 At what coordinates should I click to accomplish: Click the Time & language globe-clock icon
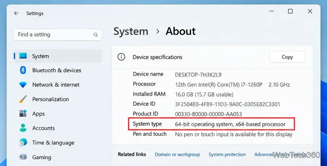(x=23, y=142)
